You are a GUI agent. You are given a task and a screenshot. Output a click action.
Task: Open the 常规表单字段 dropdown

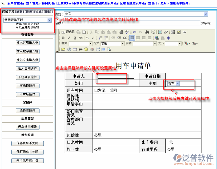[49, 20]
